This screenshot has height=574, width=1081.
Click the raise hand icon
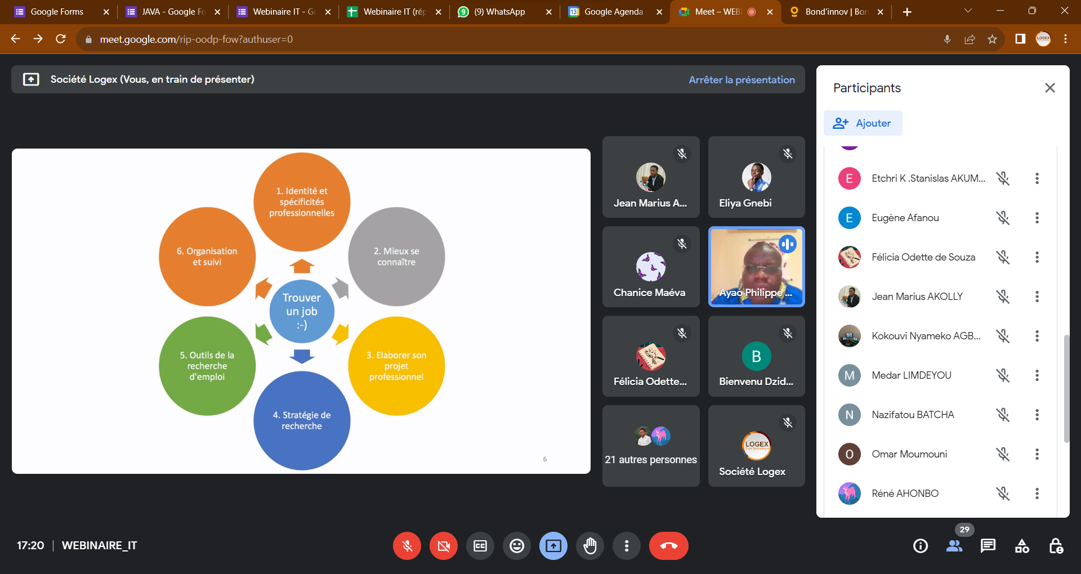pyautogui.click(x=589, y=546)
